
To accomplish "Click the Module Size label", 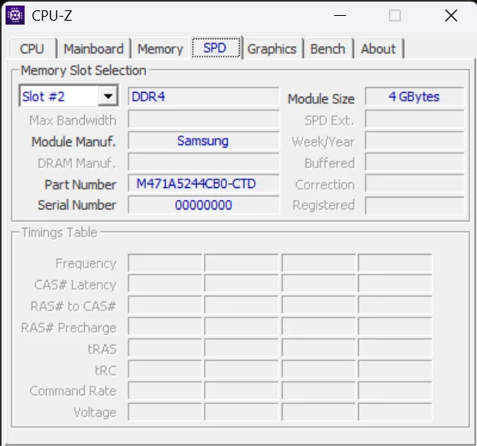I will [x=321, y=99].
